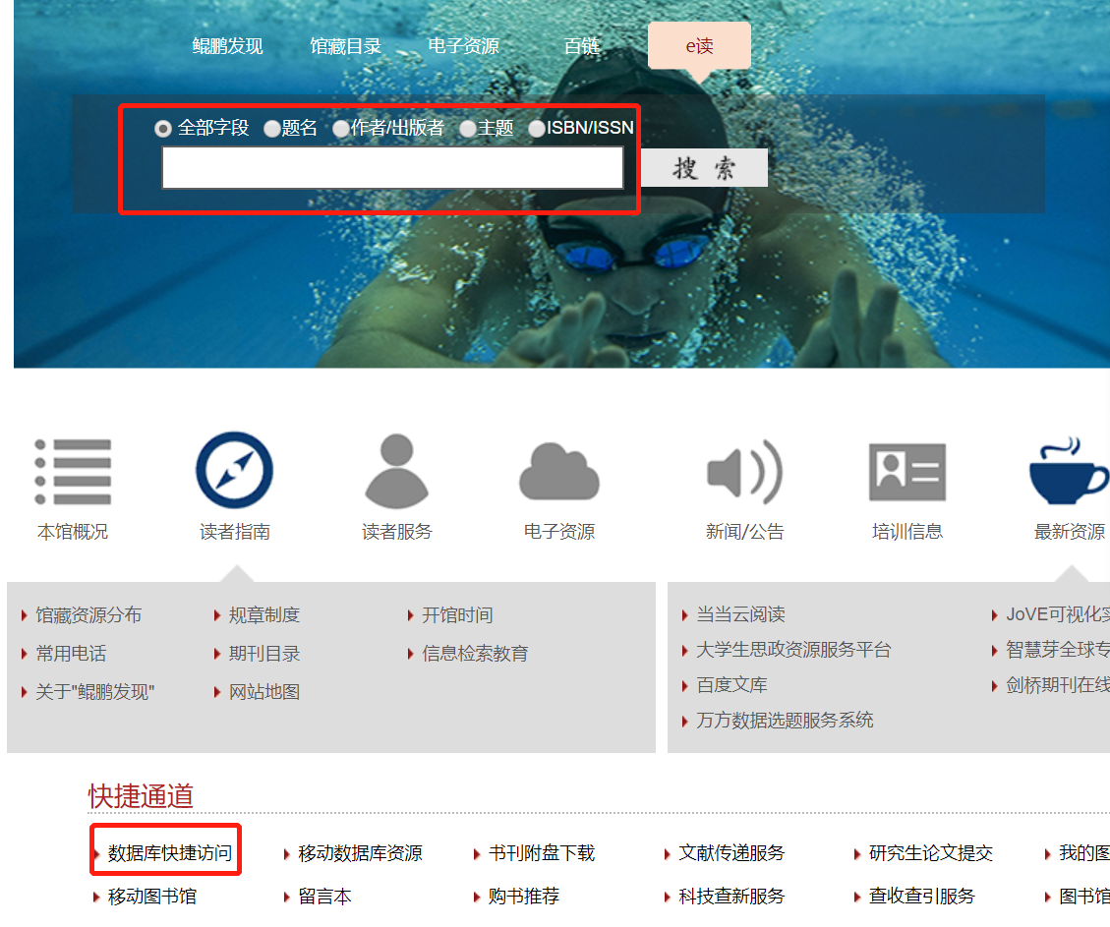
Task: Open 百链 from the navigation bar
Action: (x=582, y=45)
